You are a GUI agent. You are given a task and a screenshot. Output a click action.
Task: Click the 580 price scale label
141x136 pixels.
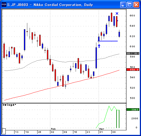point(132,57)
